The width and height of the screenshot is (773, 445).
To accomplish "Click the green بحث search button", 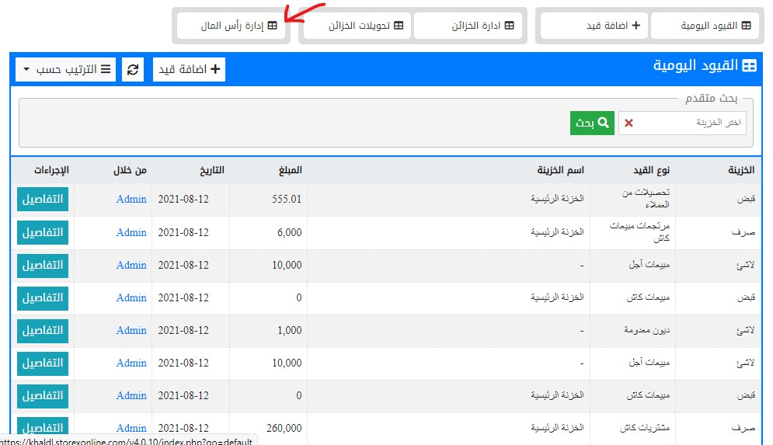I will tap(592, 123).
